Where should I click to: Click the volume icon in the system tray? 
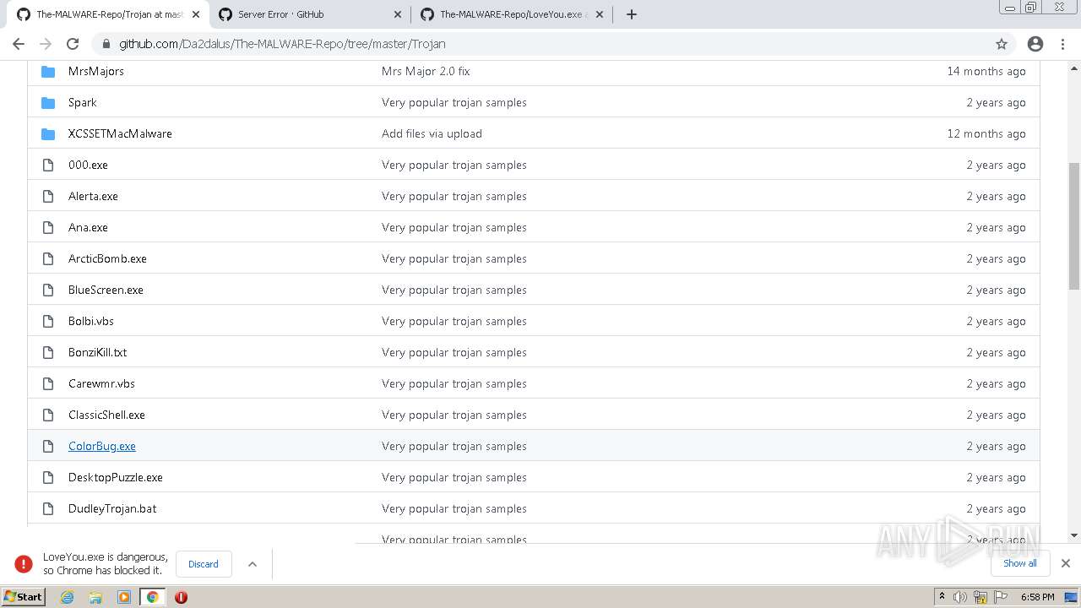960,597
